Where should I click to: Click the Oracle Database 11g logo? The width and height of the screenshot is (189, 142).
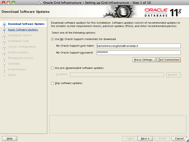(x=163, y=12)
